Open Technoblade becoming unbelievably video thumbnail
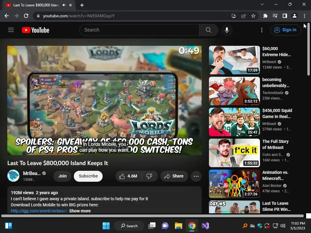Screen dimensions: 311x233 [234, 91]
